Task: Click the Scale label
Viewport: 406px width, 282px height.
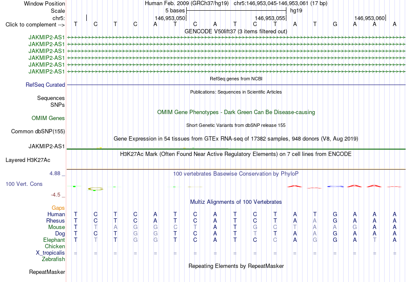Action: coord(58,11)
